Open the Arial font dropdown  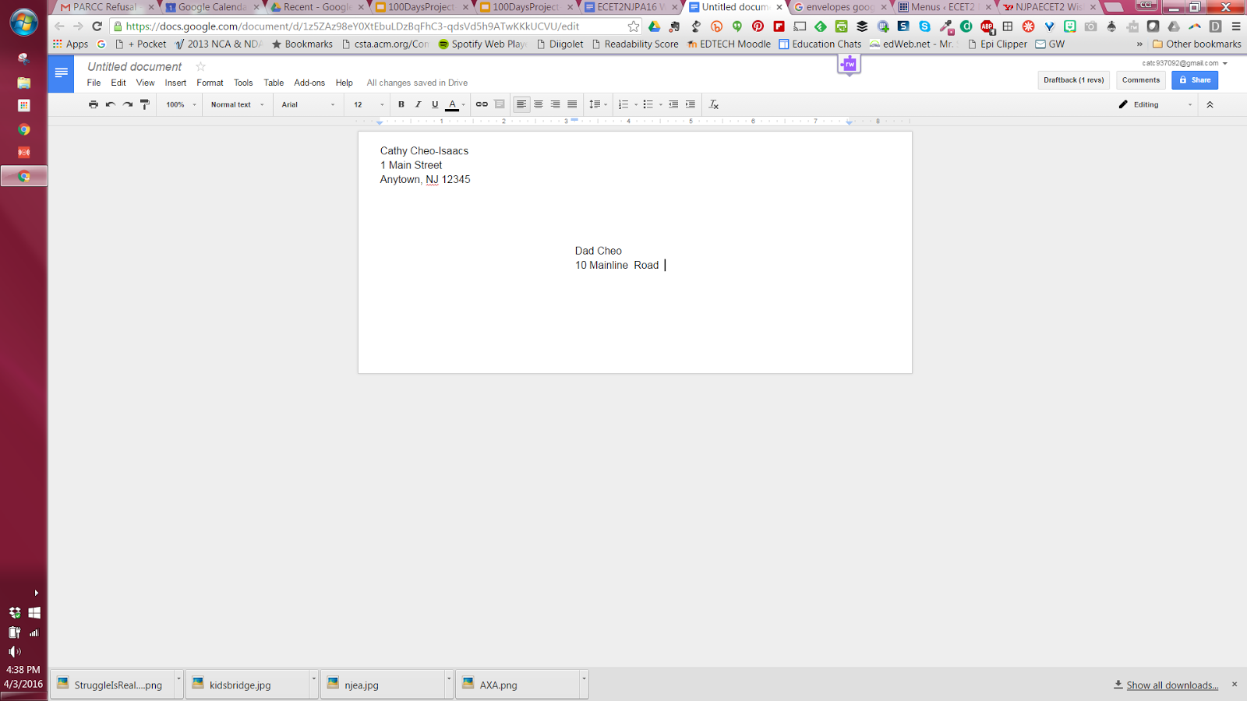pyautogui.click(x=309, y=104)
